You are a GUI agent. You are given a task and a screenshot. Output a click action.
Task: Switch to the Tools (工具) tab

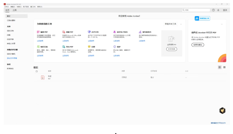coord(15,10)
